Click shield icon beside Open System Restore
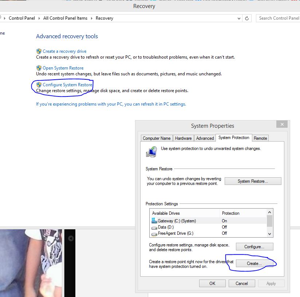The width and height of the screenshot is (300, 297). click(39, 68)
